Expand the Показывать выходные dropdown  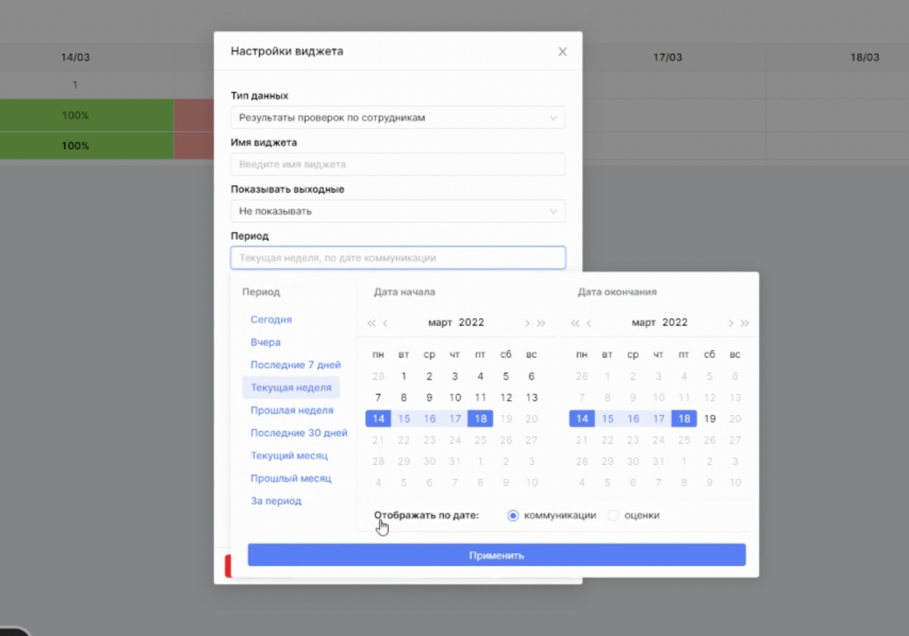tap(397, 211)
